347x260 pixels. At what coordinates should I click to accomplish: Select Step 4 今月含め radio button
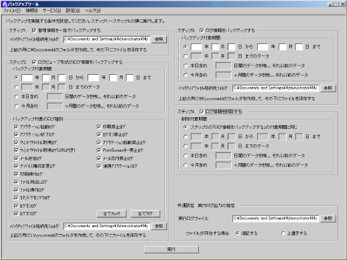coord(186,165)
